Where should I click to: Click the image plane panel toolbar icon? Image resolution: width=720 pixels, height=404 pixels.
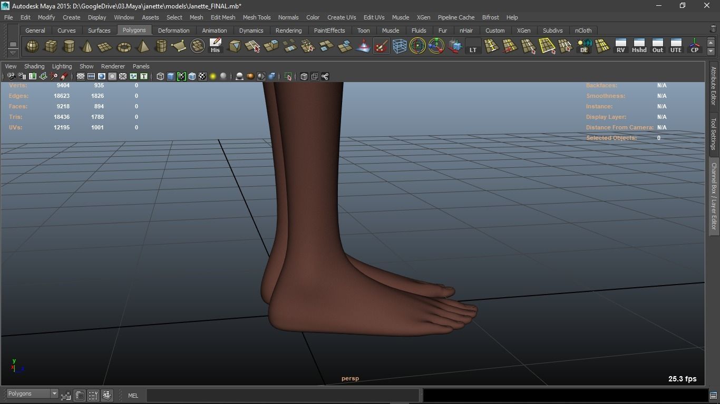pos(43,76)
